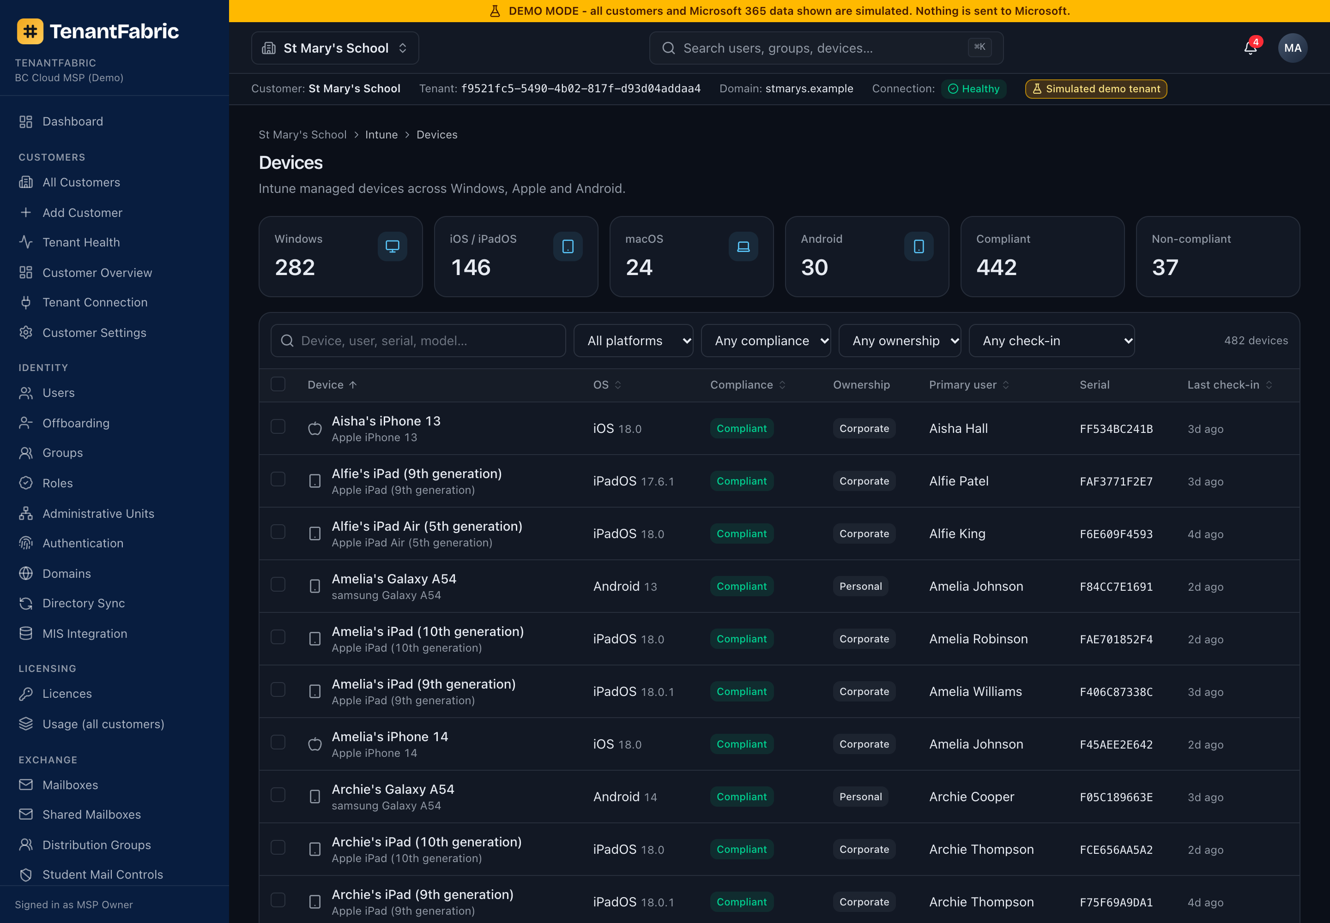Tick the Amelia's iPhone 14 row checkbox
This screenshot has height=923, width=1330.
pyautogui.click(x=278, y=743)
